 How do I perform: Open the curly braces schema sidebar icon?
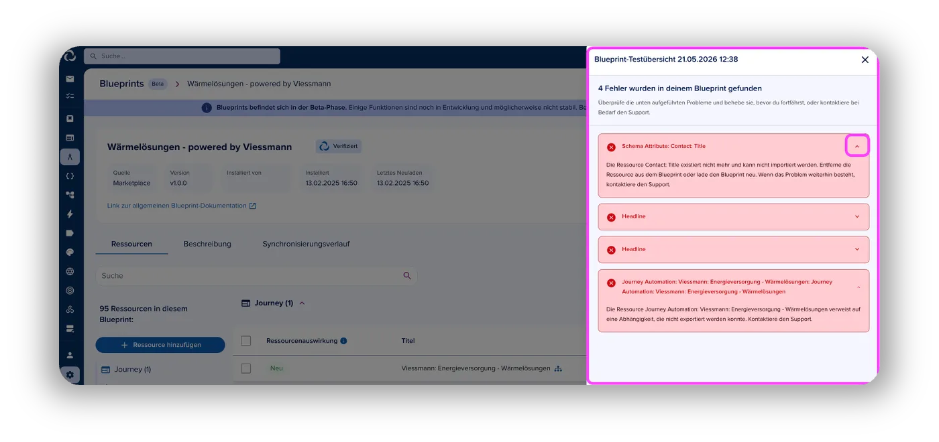pyautogui.click(x=70, y=176)
